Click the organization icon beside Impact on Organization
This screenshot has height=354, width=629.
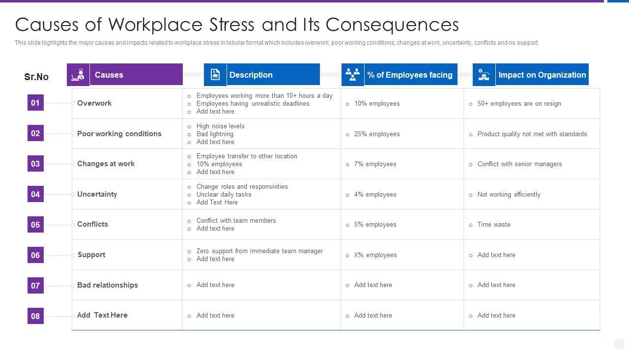(x=484, y=75)
